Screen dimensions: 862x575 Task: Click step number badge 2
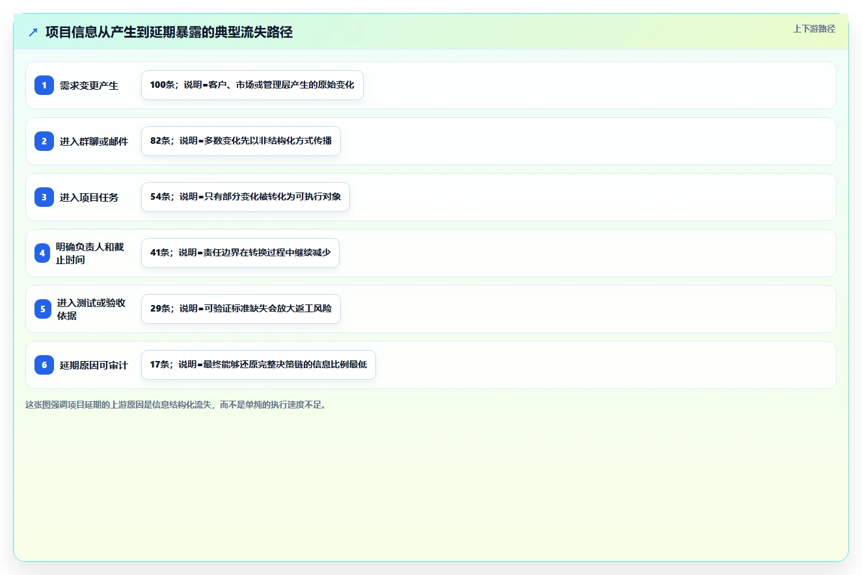click(x=44, y=141)
